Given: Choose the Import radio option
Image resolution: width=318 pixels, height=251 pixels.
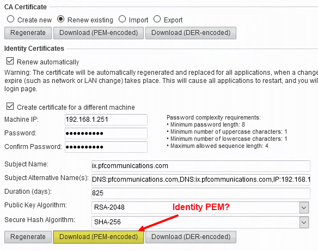Looking at the screenshot, I should 122,19.
